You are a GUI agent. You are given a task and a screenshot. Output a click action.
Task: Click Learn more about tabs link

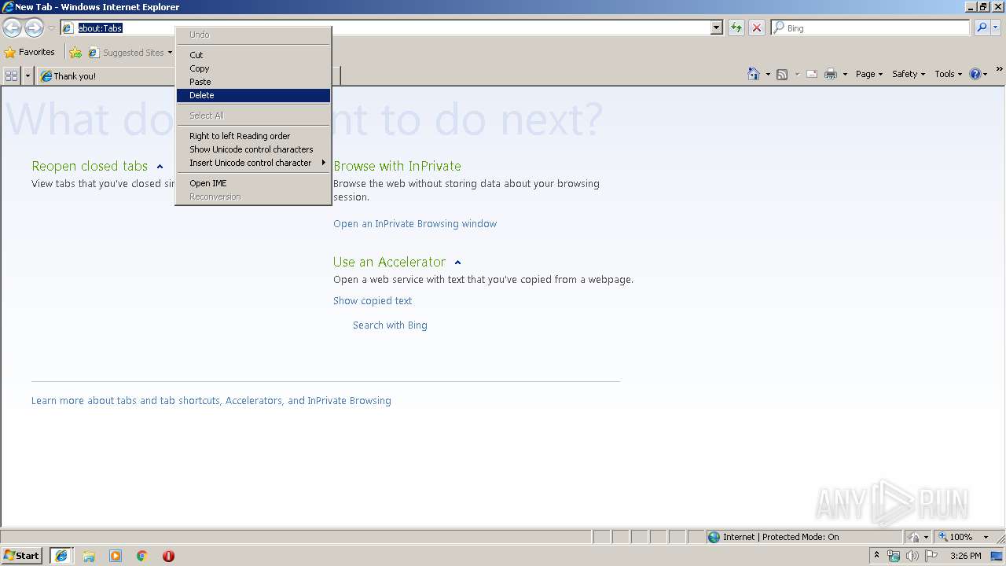(x=211, y=401)
